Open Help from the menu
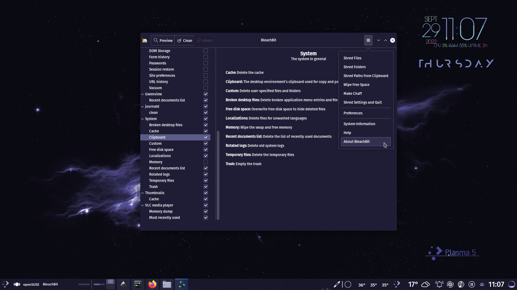Image resolution: width=517 pixels, height=290 pixels. coord(366,133)
